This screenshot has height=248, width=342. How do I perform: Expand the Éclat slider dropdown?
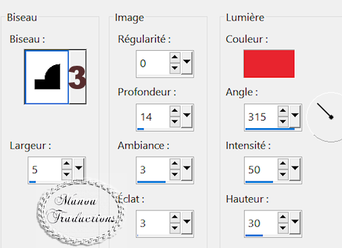187,223
